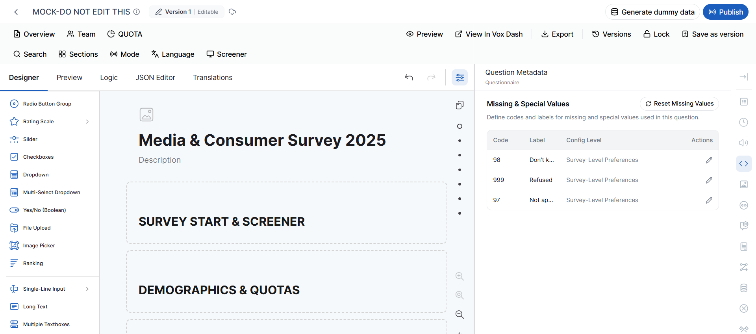The height and width of the screenshot is (334, 756).
Task: Zoom out on the survey canvas
Action: [x=460, y=314]
